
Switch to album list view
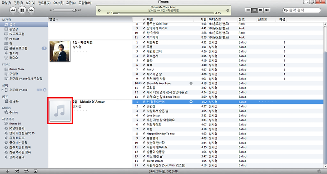click(254, 10)
